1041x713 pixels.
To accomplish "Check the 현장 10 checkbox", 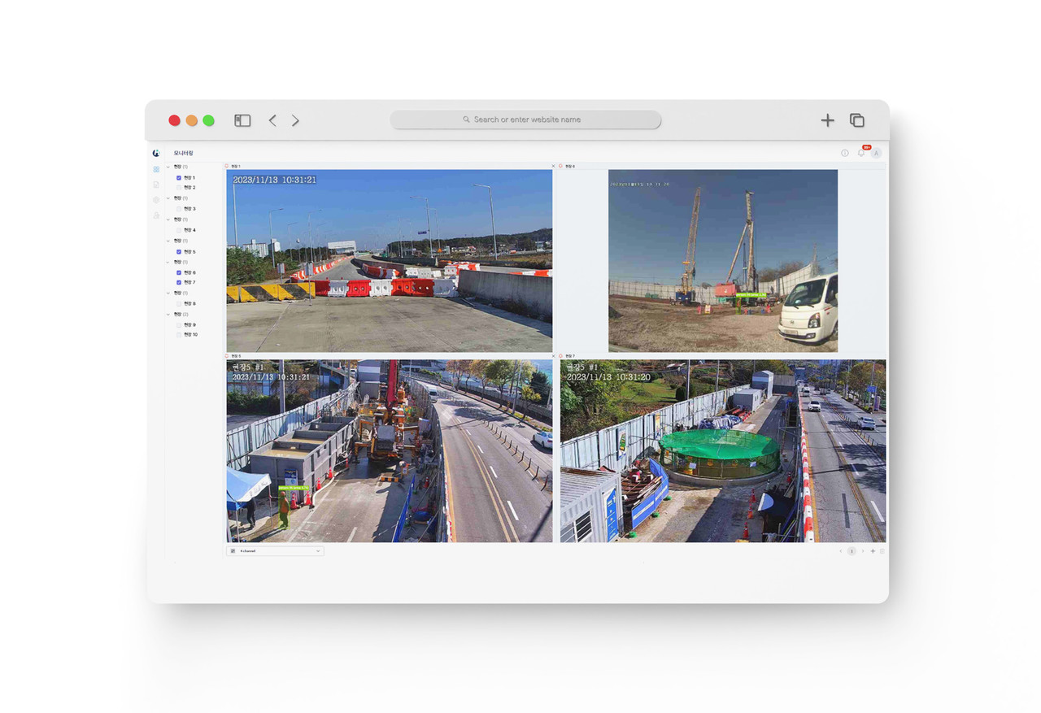I will (179, 334).
